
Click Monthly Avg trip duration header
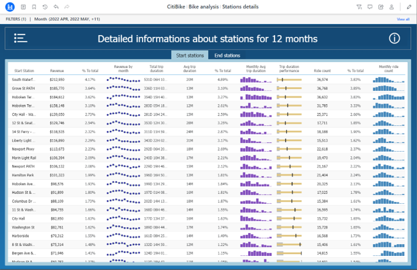[x=256, y=69]
